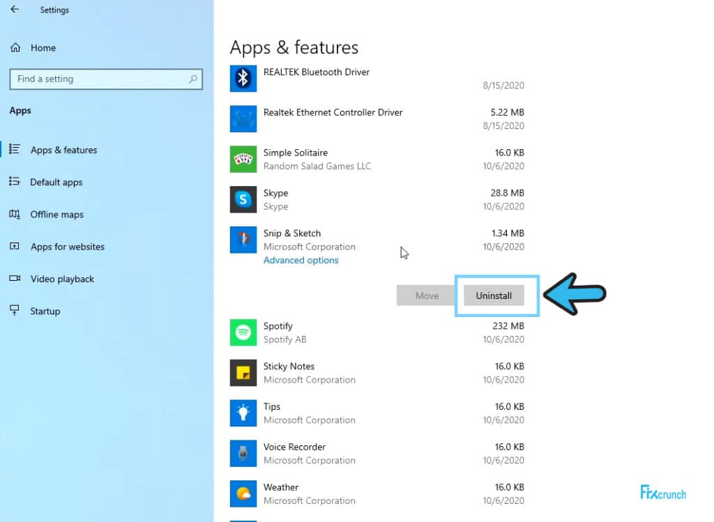The width and height of the screenshot is (714, 522).
Task: Click the Spotify app icon
Action: coord(243,332)
